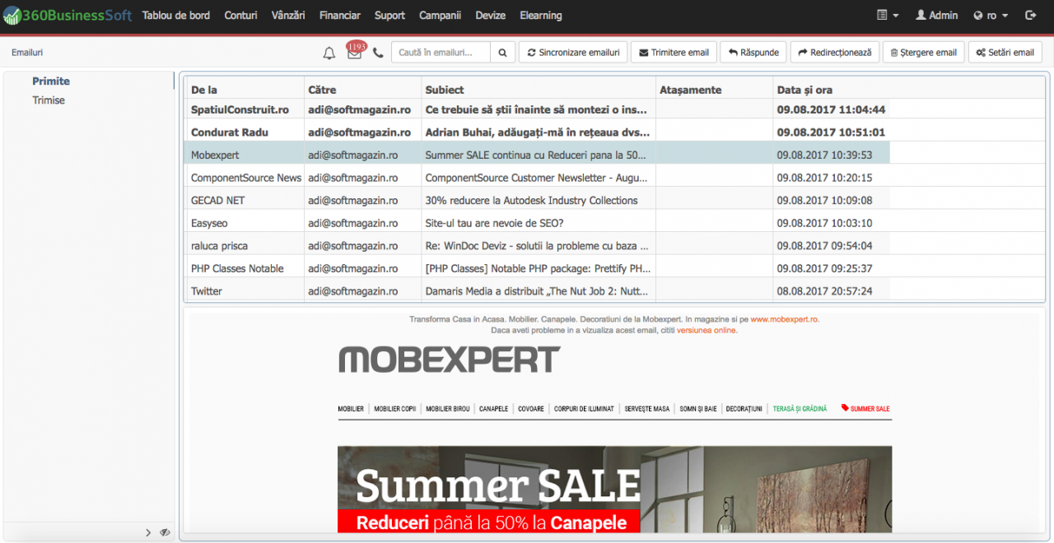Open the Financiar menu
This screenshot has height=543, width=1054.
click(x=340, y=16)
